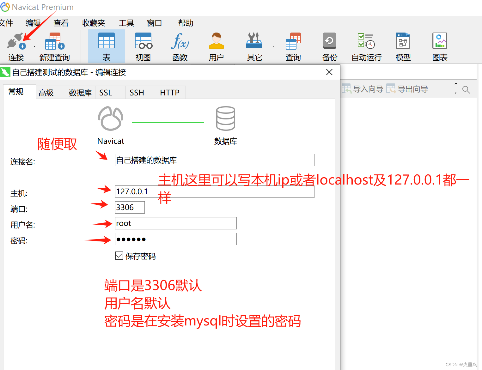This screenshot has width=482, height=370.
Task: Click the 其它 (Others) tools icon
Action: 254,41
